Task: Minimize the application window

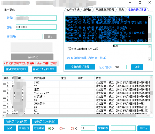Action: point(130,3)
